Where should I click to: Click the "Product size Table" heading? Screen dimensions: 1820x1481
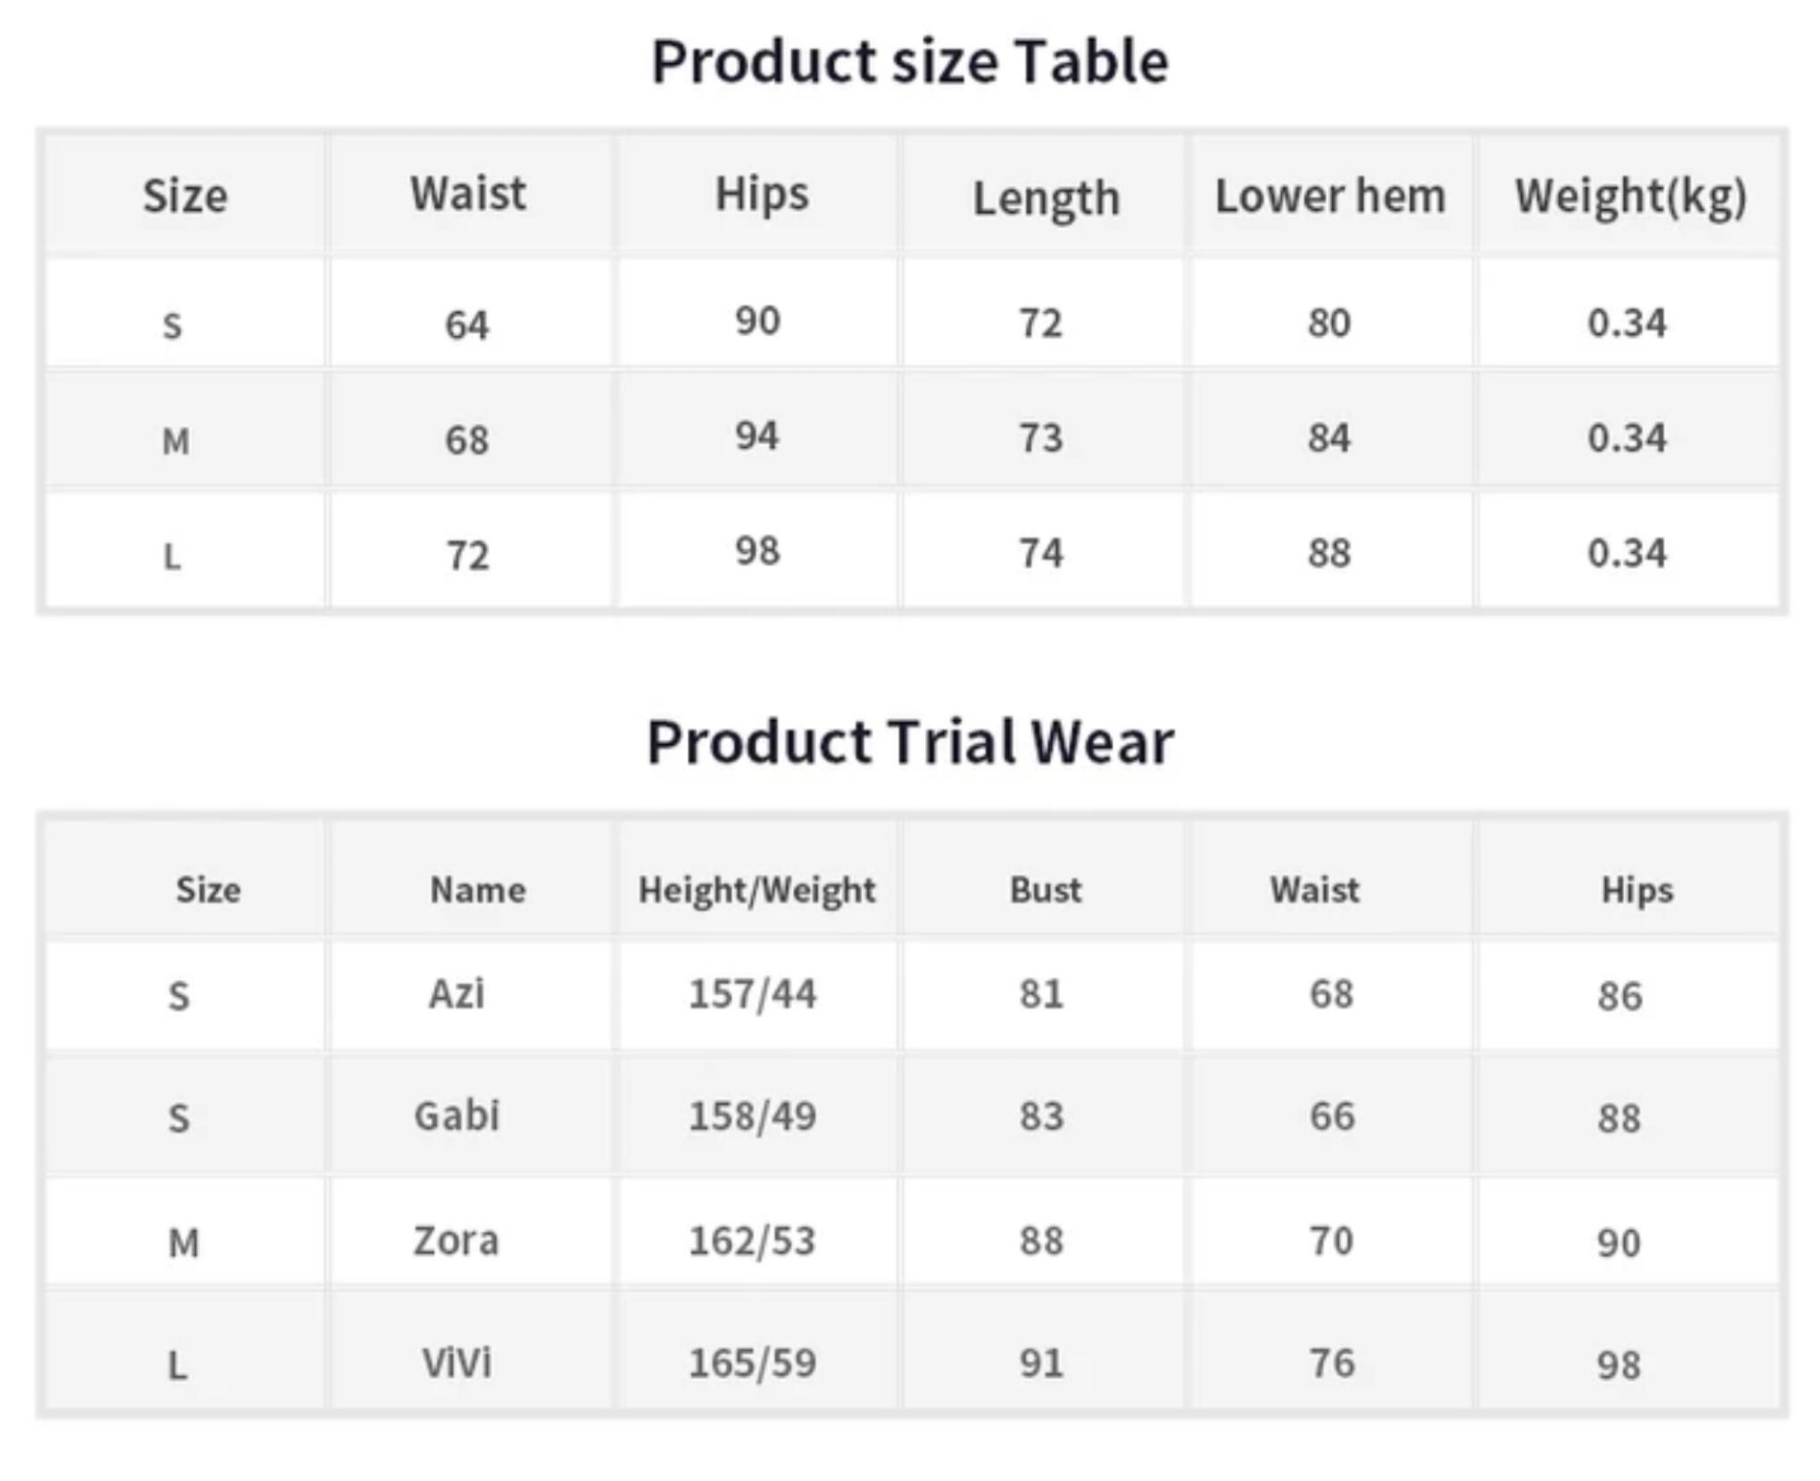pos(909,62)
